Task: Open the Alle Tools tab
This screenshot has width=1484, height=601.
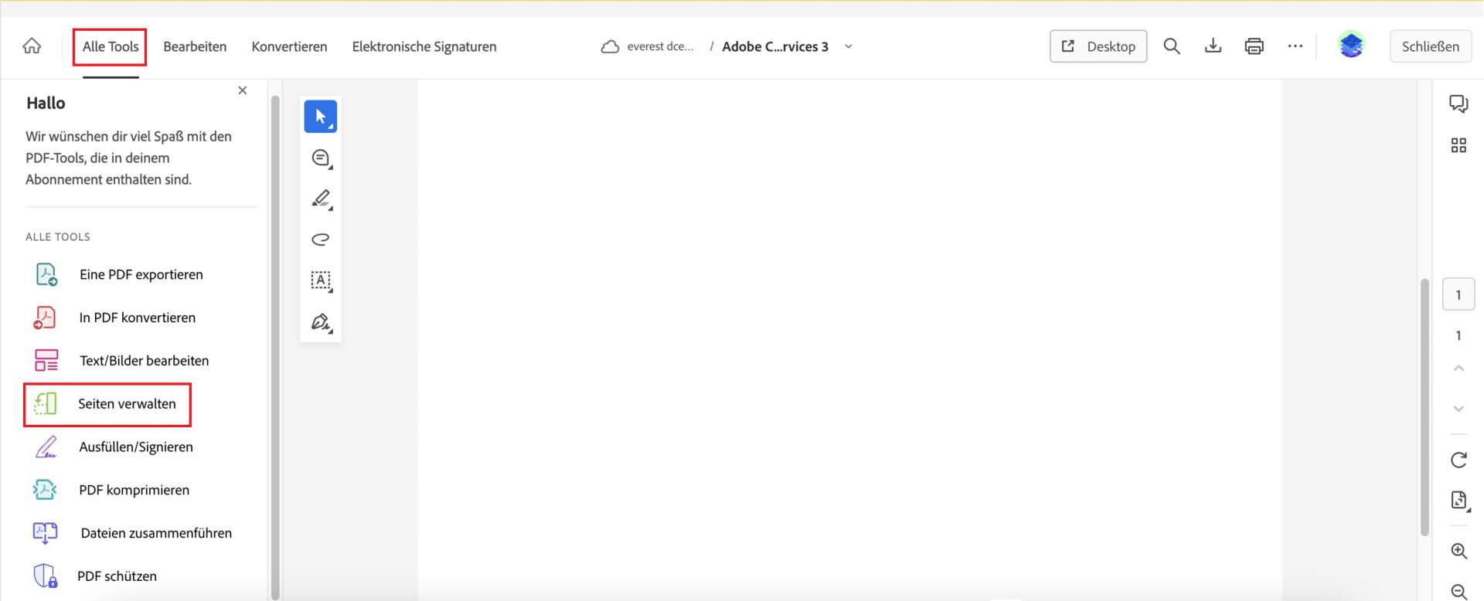Action: point(111,46)
